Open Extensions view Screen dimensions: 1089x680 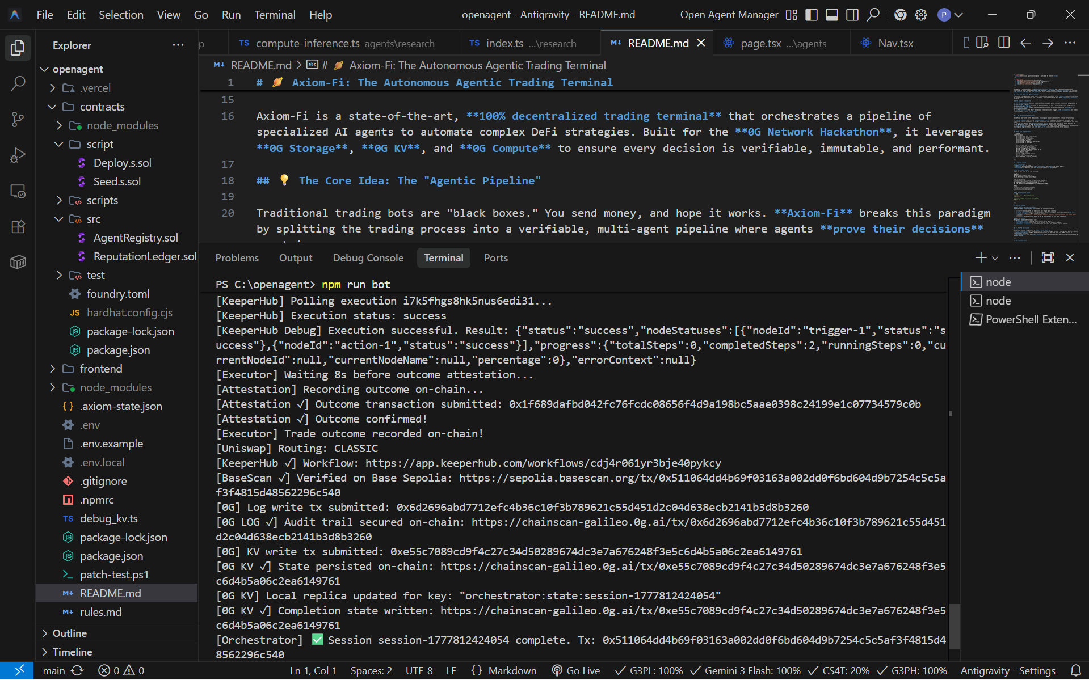(18, 227)
